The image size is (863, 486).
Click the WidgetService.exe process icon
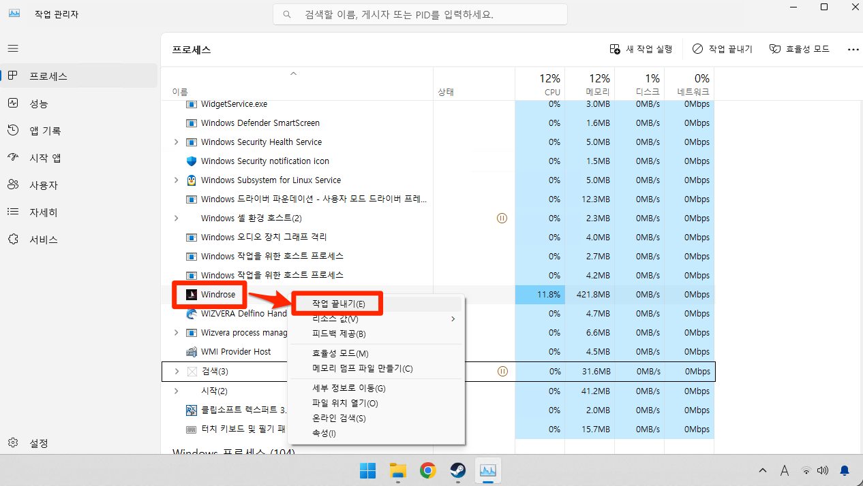(x=192, y=104)
